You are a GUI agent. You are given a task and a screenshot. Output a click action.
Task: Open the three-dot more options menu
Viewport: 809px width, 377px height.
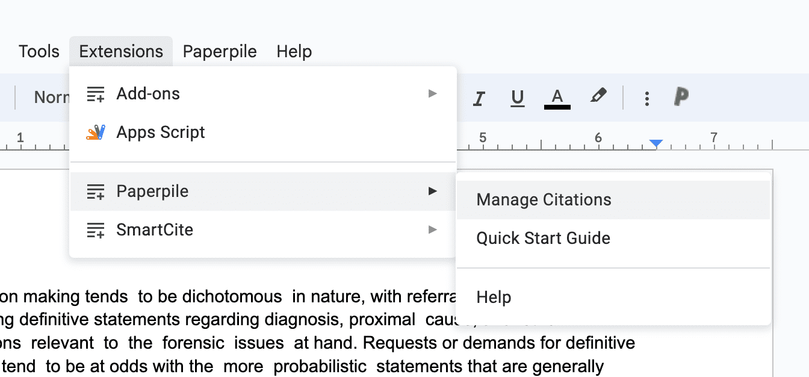646,98
